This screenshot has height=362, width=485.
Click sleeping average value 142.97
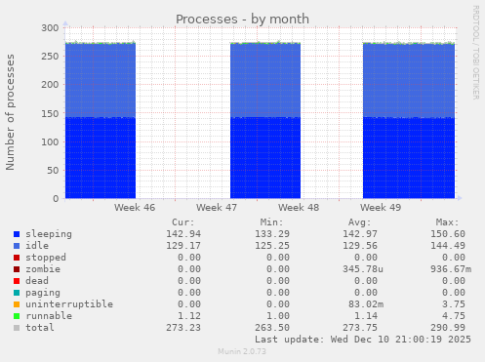pos(360,234)
